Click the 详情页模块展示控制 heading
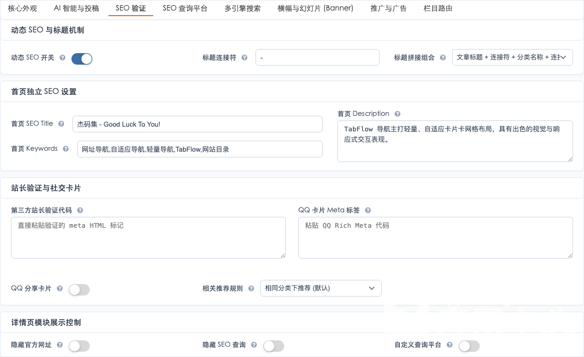This screenshot has width=584, height=357. [46, 323]
